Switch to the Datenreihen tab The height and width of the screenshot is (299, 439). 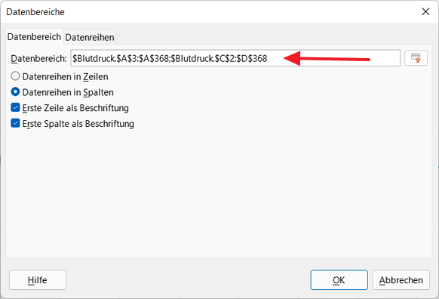pyautogui.click(x=90, y=37)
